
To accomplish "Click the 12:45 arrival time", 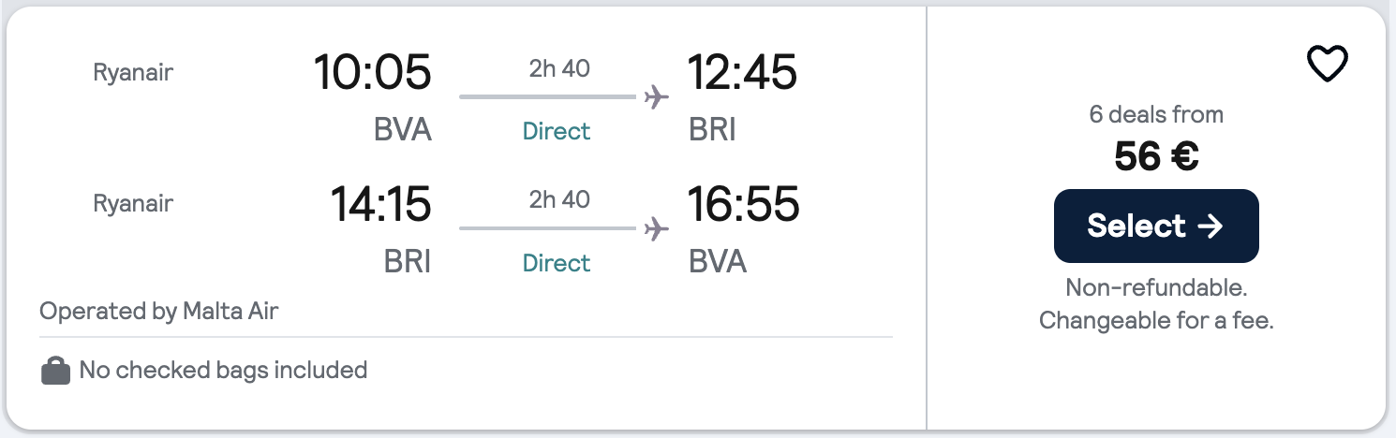I will (742, 73).
